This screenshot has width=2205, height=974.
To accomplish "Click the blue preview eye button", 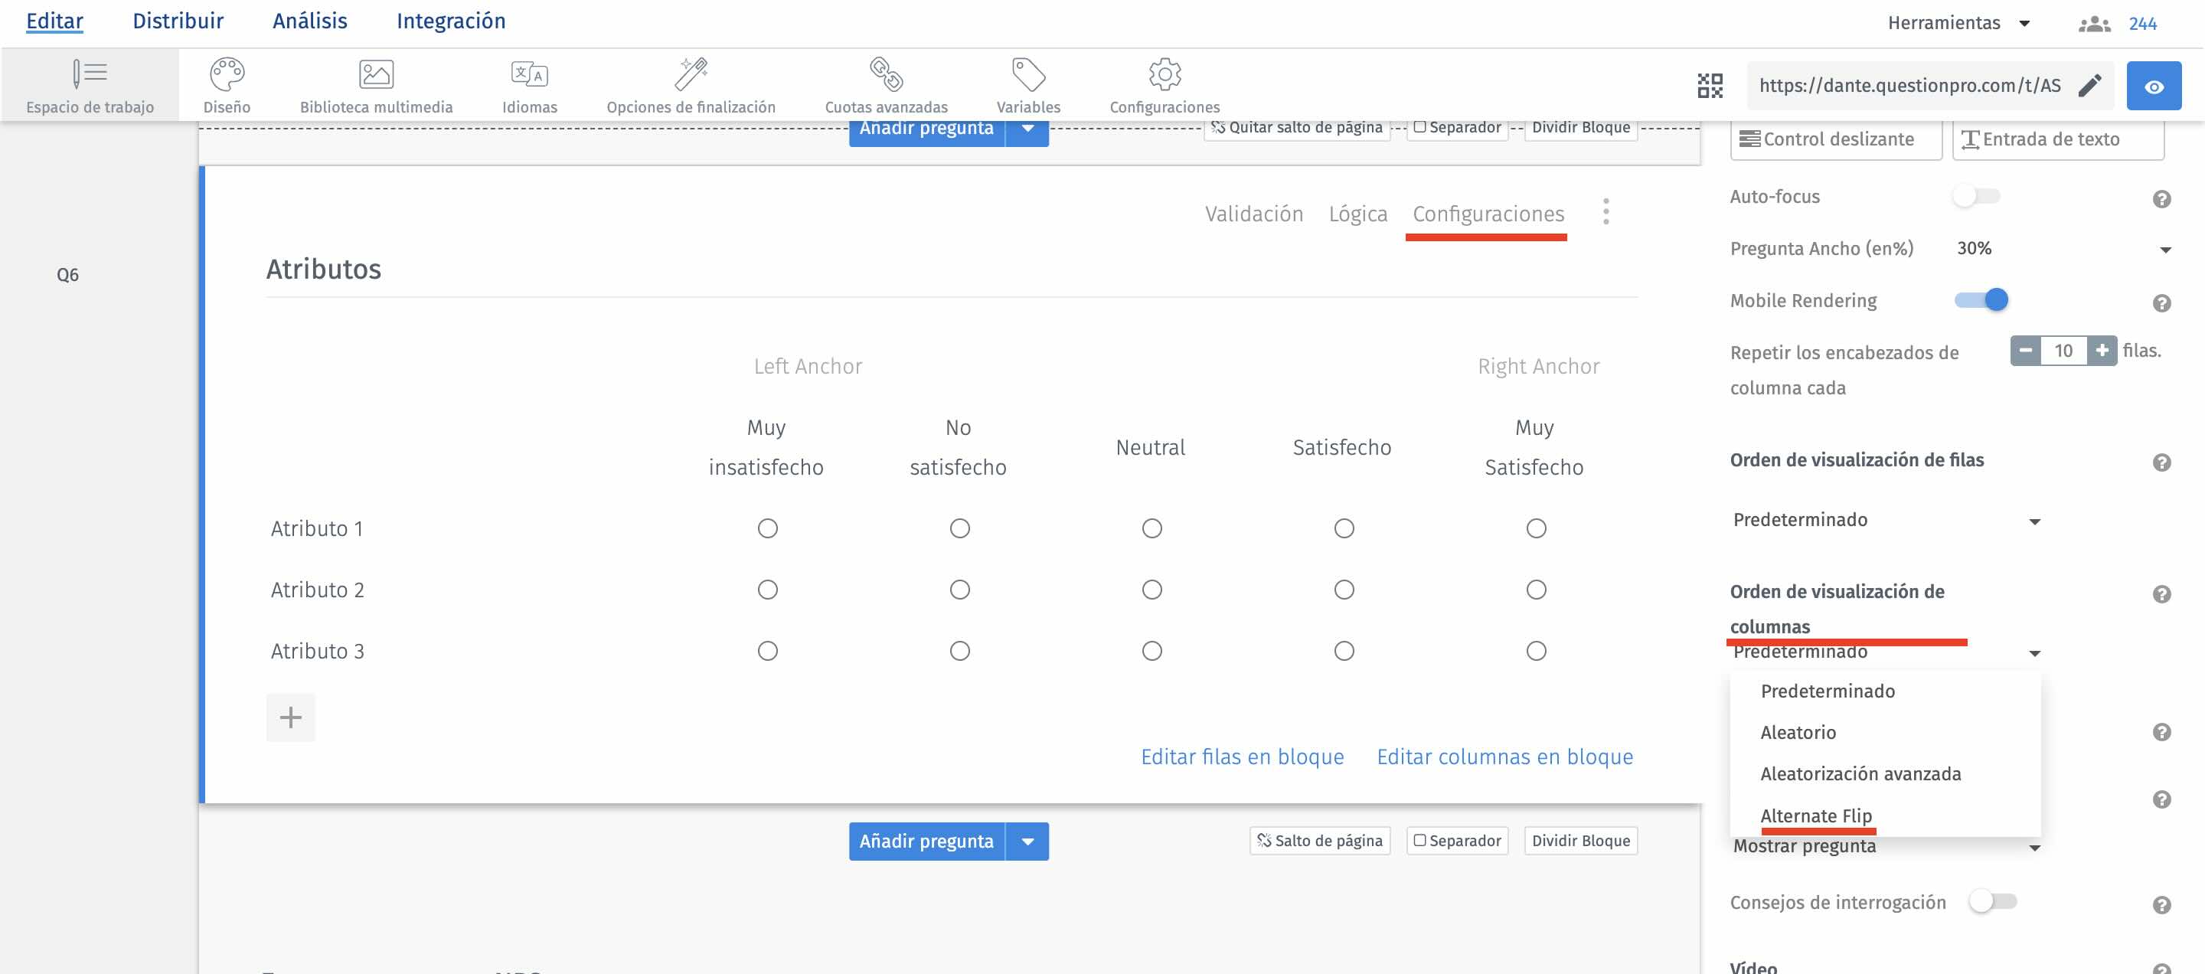I will point(2154,86).
